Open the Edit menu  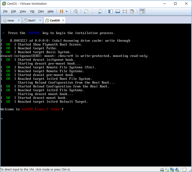[13, 11]
